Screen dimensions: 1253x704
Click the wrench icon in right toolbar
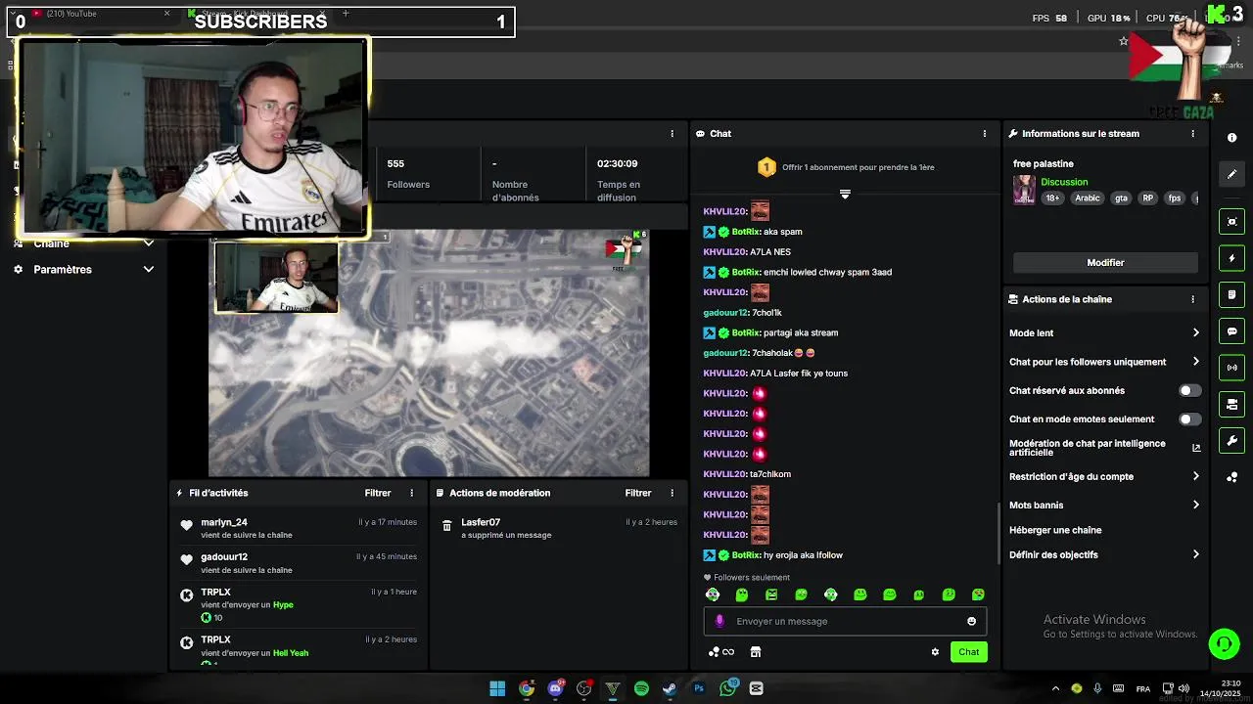pos(1231,440)
